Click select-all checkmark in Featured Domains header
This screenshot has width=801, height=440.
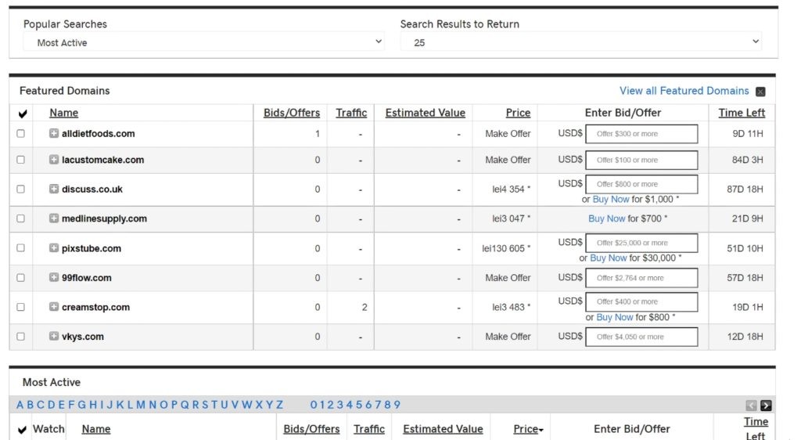[x=23, y=114]
